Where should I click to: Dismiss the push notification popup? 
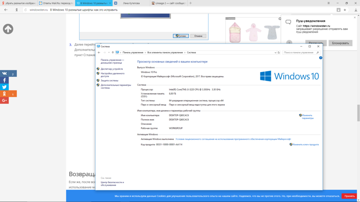click(x=355, y=18)
